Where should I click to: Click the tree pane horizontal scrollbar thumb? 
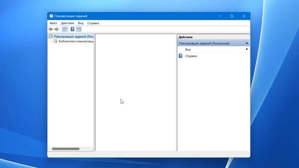(66, 149)
